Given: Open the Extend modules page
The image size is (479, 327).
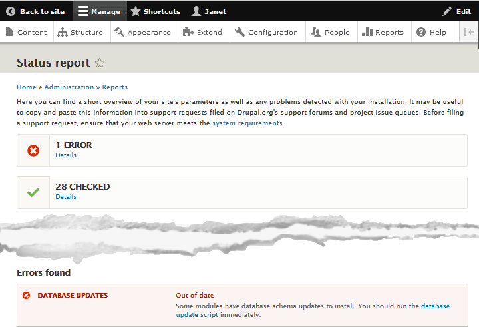Looking at the screenshot, I should pos(203,32).
